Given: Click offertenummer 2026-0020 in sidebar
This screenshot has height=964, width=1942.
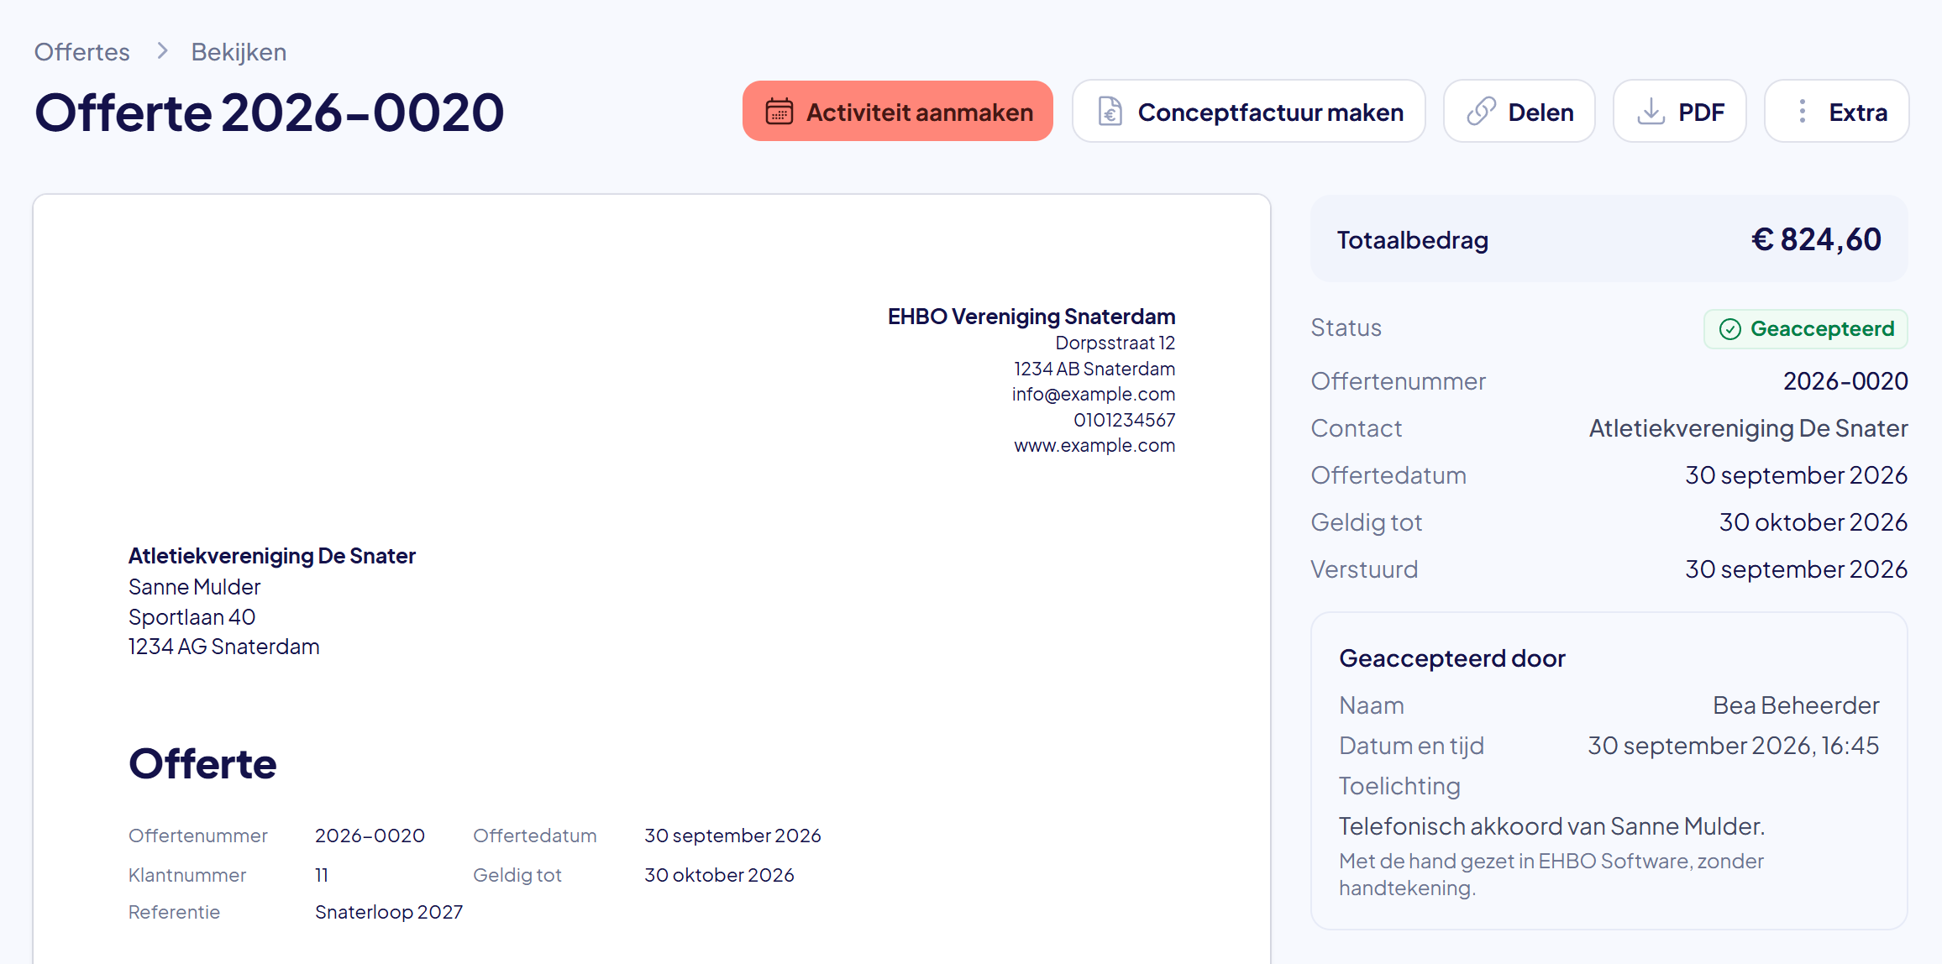Looking at the screenshot, I should 1845,381.
